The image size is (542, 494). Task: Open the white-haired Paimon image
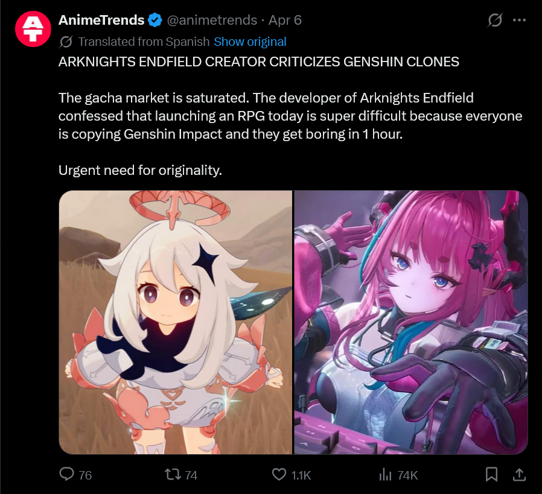coord(176,322)
